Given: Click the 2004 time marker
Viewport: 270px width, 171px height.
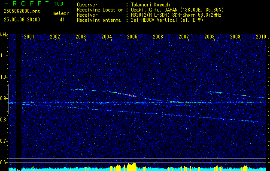Looking at the screenshot, I should (106, 36).
